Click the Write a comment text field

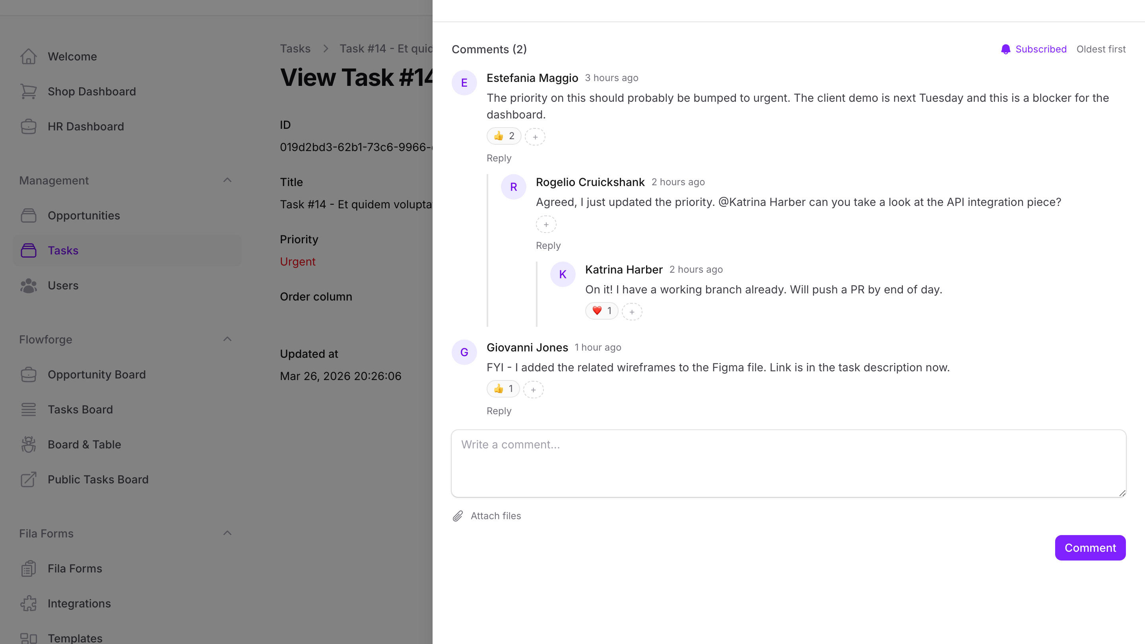click(x=787, y=464)
